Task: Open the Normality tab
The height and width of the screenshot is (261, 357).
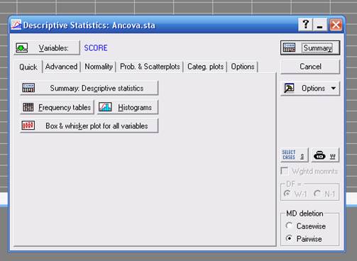Action: (99, 67)
